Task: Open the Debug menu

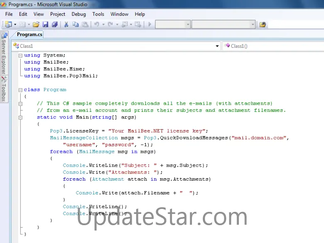Action: click(x=79, y=14)
